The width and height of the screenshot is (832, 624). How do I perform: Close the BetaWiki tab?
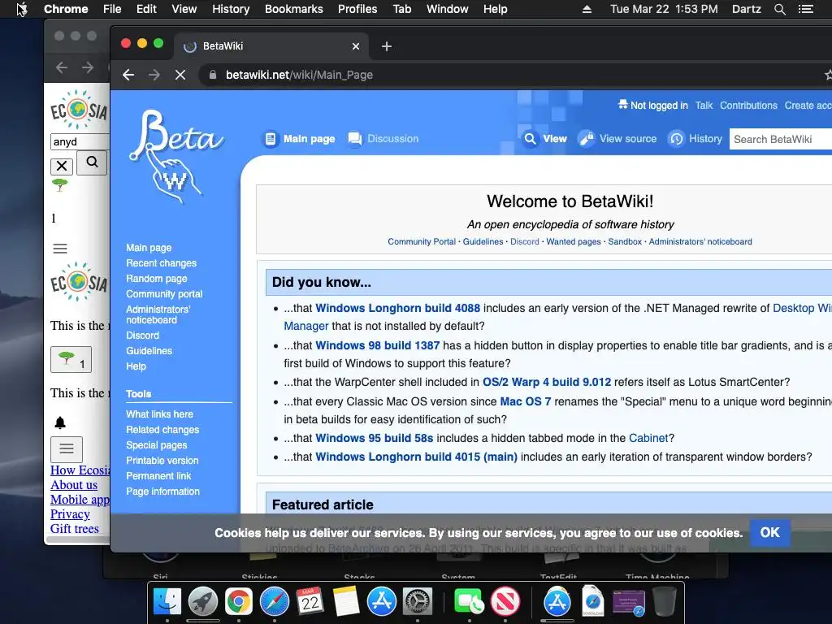pyautogui.click(x=356, y=46)
